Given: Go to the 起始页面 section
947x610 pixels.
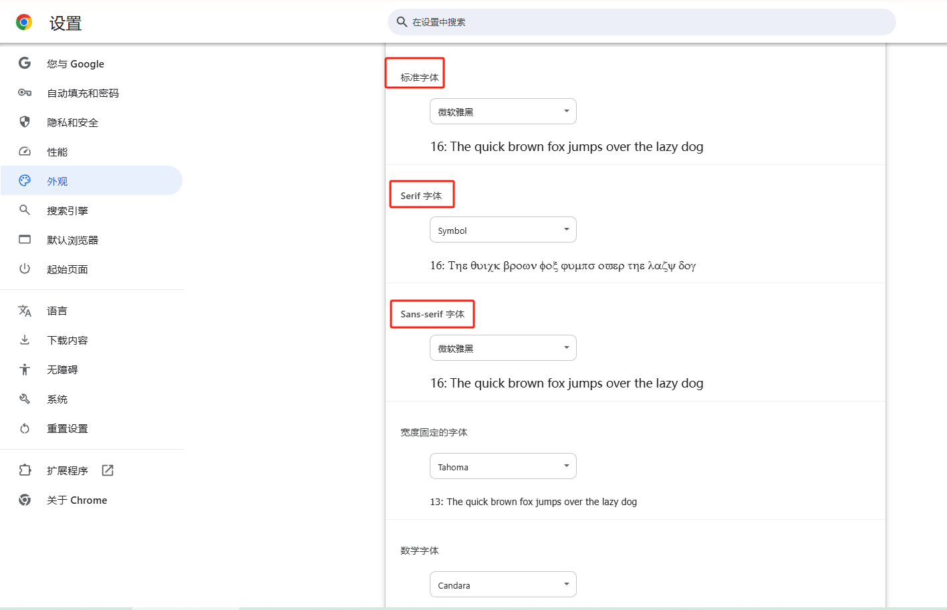Looking at the screenshot, I should (x=92, y=269).
